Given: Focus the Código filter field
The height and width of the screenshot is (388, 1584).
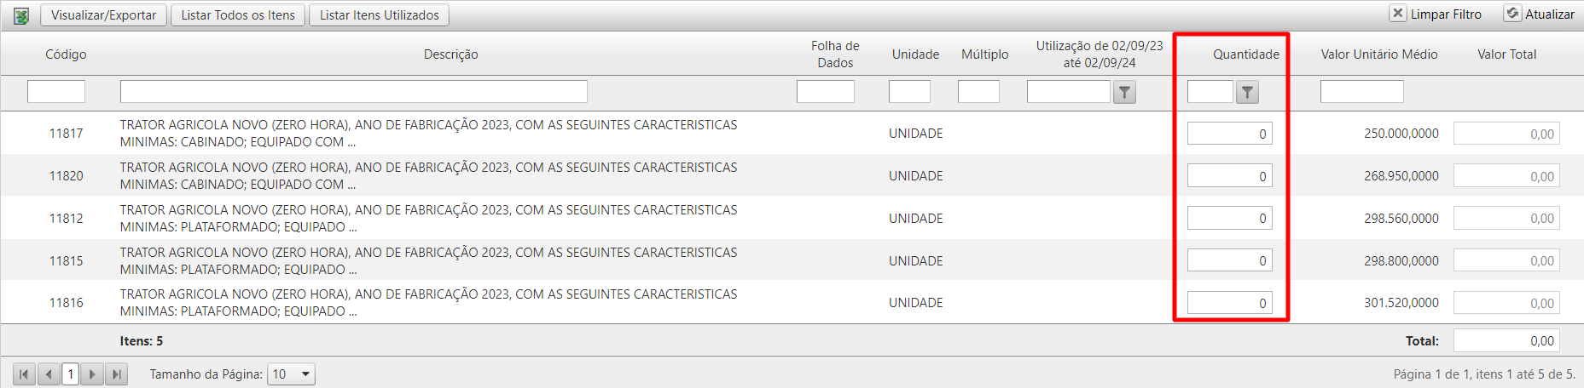Looking at the screenshot, I should click(56, 92).
